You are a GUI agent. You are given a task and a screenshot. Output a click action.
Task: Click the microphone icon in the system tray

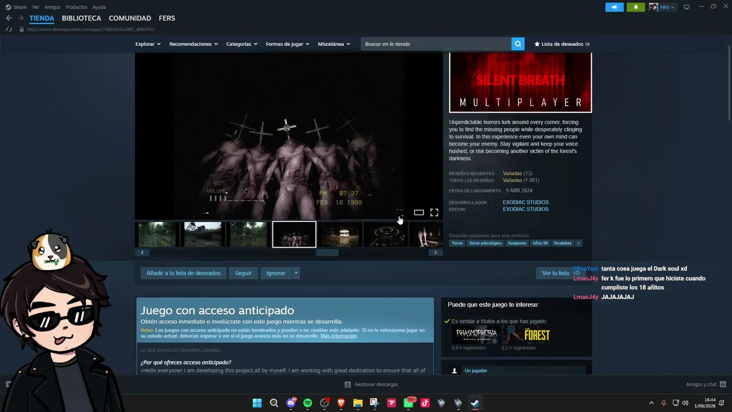click(x=663, y=403)
